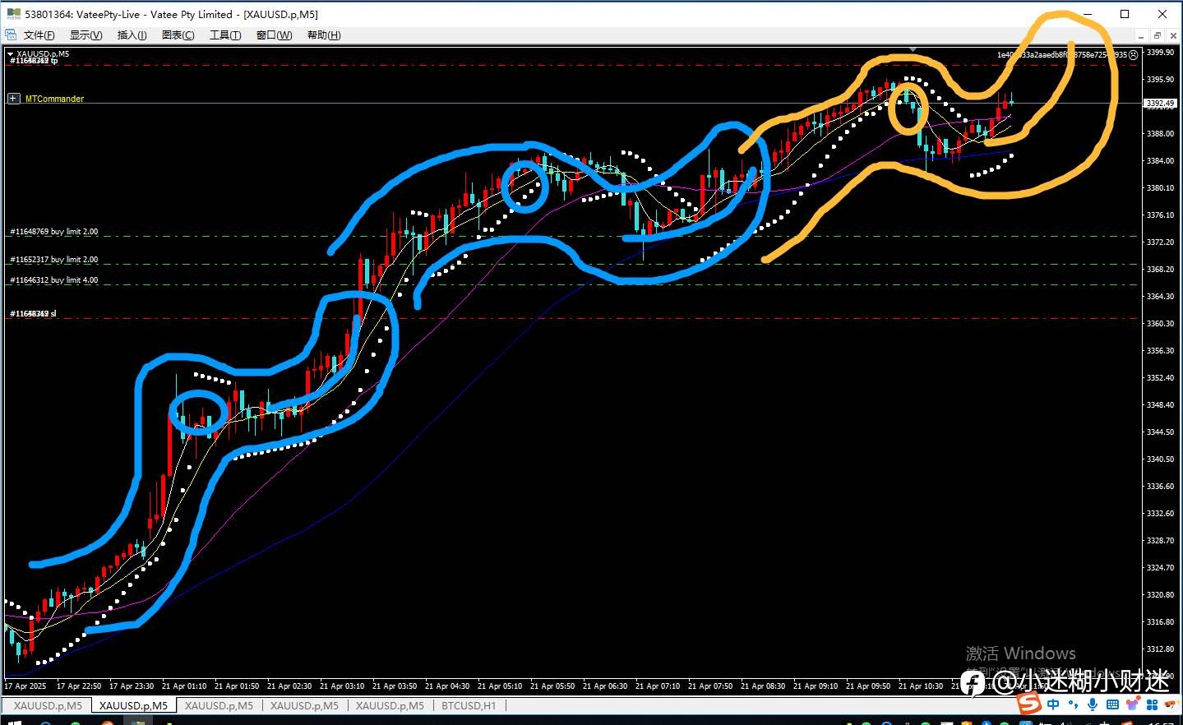Click the take profit tp label
This screenshot has width=1183, height=725.
coord(34,61)
